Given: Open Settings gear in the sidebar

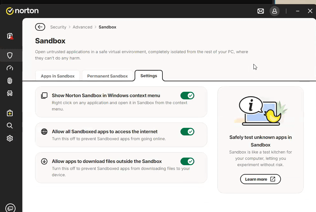Looking at the screenshot, I should (x=10, y=138).
